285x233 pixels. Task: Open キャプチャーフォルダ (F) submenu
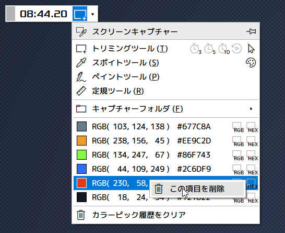166,109
